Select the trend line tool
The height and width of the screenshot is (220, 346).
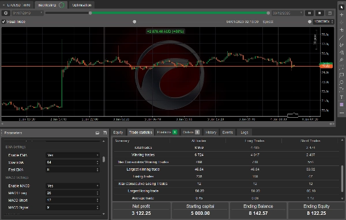pyautogui.click(x=341, y=37)
